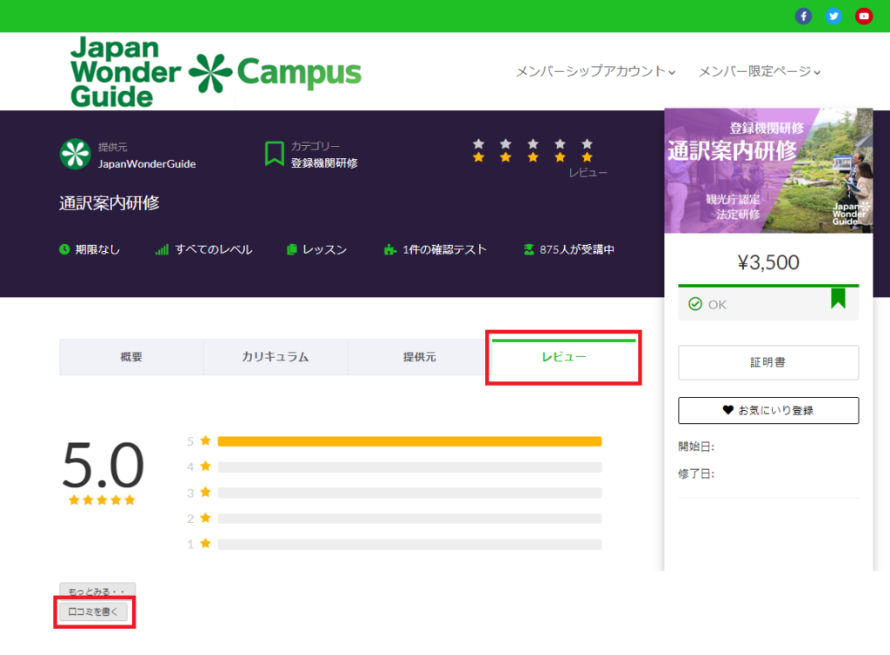890x655 pixels.
Task: Click the JapanWonderGuide provider avatar icon
Action: point(75,155)
